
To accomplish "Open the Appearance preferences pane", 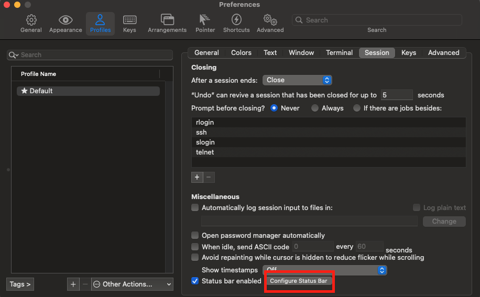I will coord(66,24).
